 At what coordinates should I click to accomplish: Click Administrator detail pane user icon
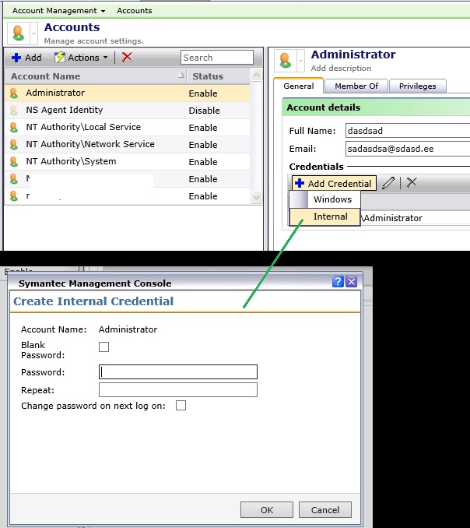click(x=286, y=61)
